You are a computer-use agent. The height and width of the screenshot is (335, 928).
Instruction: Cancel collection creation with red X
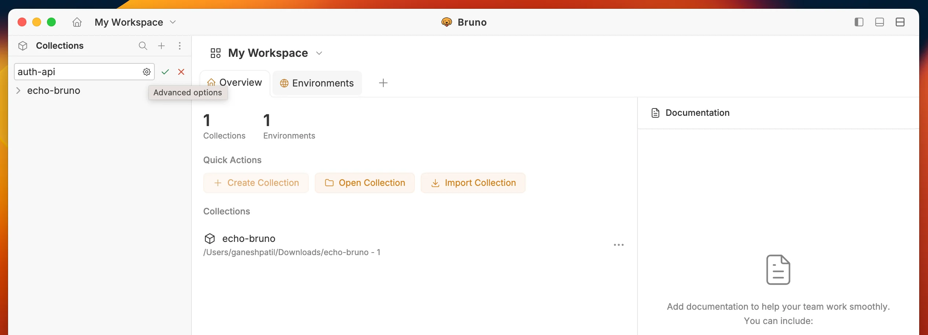pyautogui.click(x=181, y=72)
